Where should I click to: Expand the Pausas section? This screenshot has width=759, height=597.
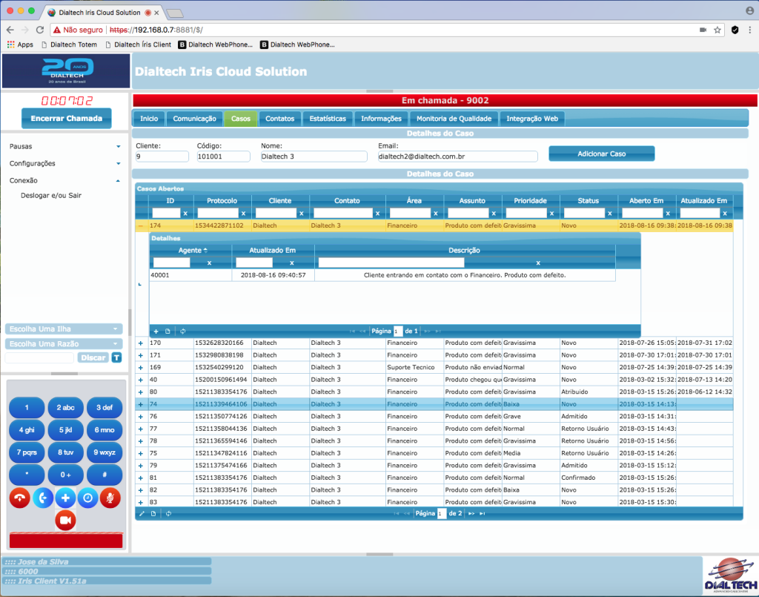pyautogui.click(x=64, y=146)
